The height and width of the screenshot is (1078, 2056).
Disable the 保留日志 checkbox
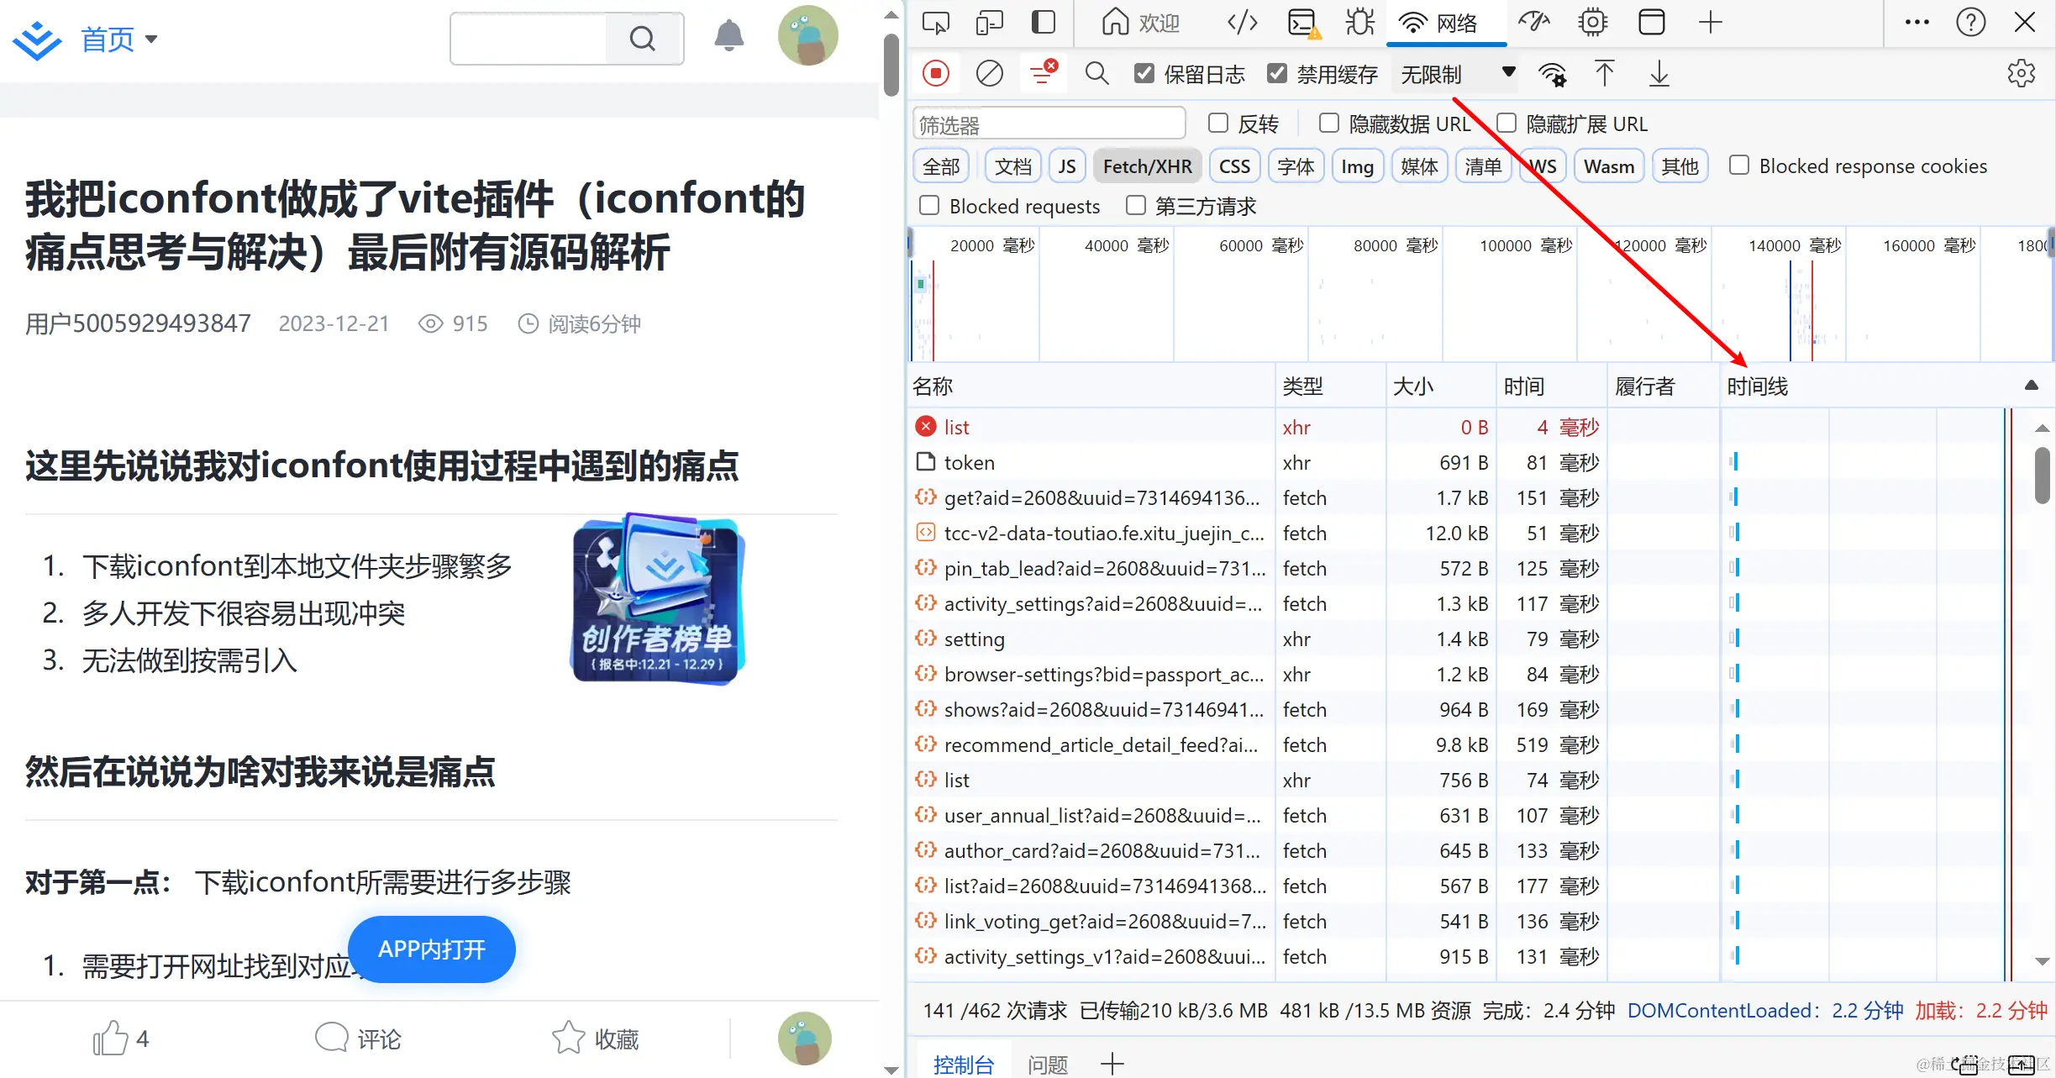click(1144, 73)
